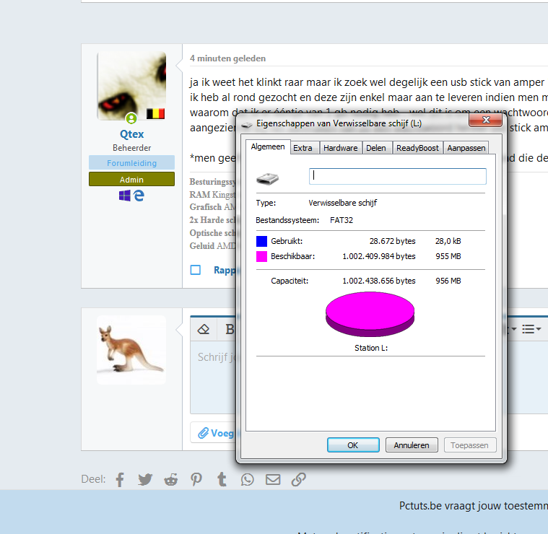This screenshot has height=534, width=548.
Task: Click the '4 minuten geleden' timestamp
Action: point(227,58)
